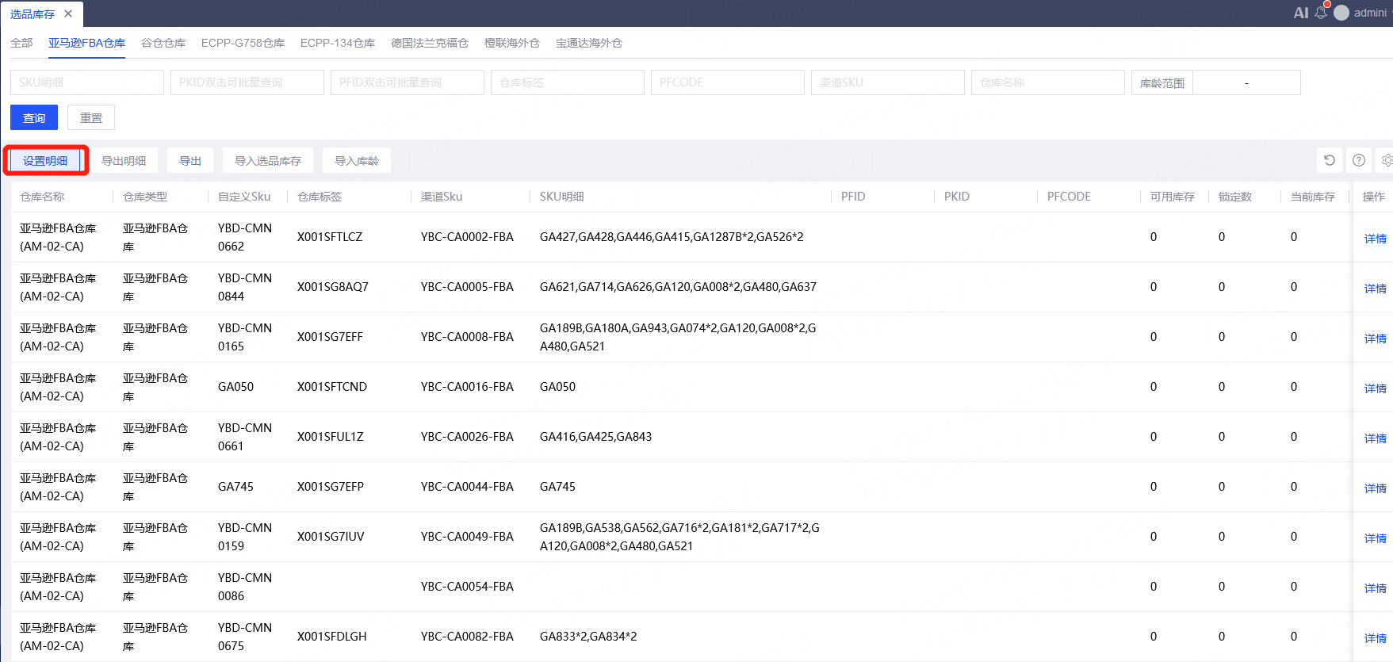Click the 设置明细 button

(45, 161)
